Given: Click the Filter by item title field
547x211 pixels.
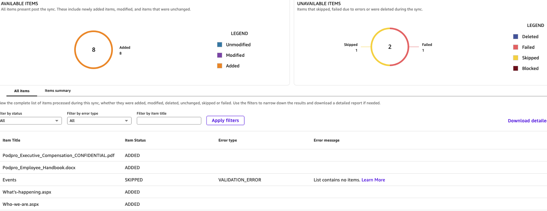Looking at the screenshot, I should click(169, 121).
